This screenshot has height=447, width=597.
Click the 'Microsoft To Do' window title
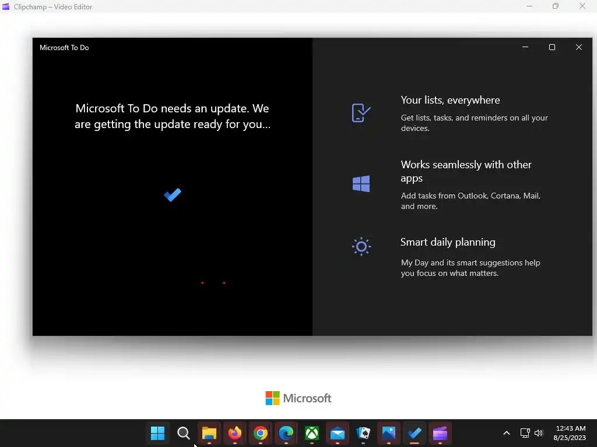(x=64, y=48)
